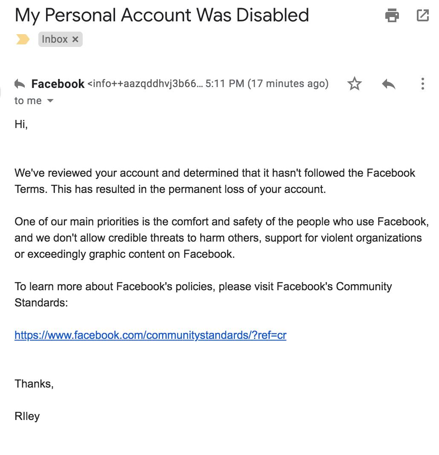Click the reply arrow beside the star
The height and width of the screenshot is (455, 439).
pos(389,84)
